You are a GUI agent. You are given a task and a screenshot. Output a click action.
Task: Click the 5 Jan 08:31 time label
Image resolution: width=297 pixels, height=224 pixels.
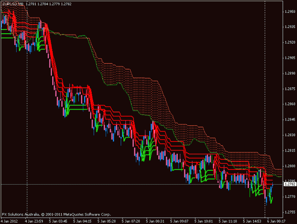tap(155, 221)
